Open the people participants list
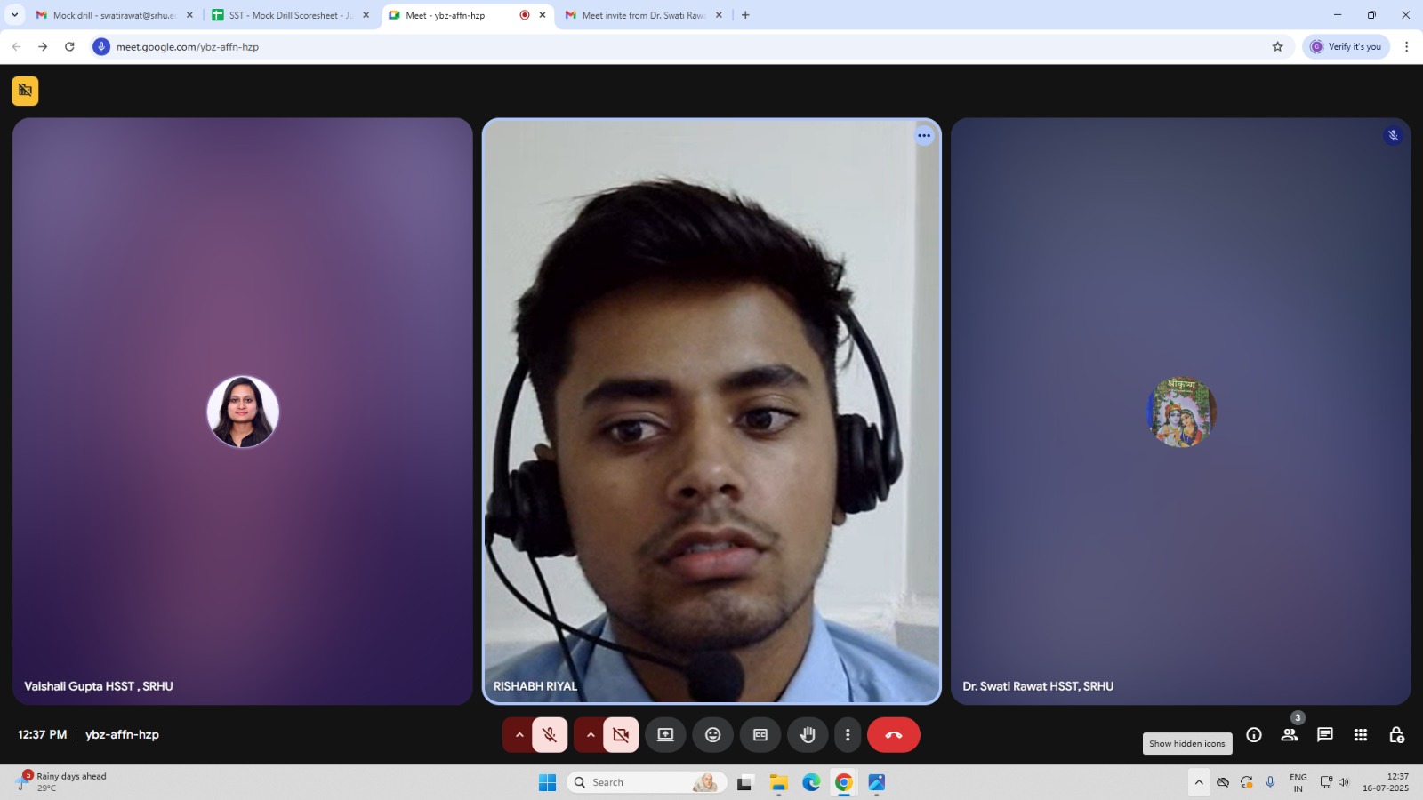 coord(1289,735)
